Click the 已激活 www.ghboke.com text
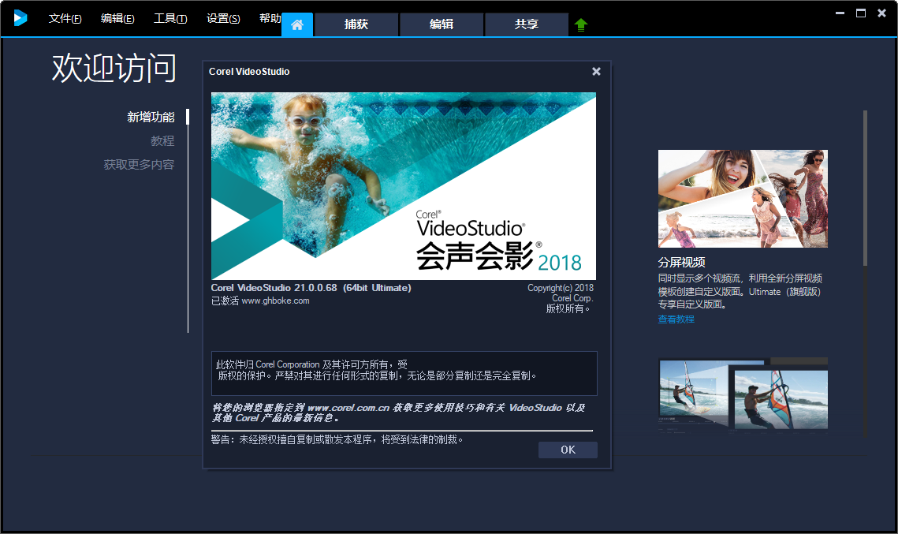The height and width of the screenshot is (534, 898). tap(260, 301)
